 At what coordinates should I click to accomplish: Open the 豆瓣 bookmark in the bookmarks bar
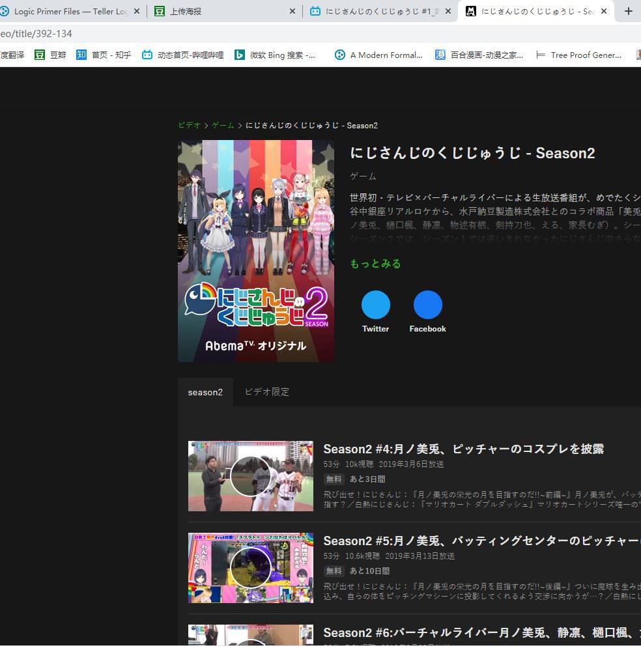click(50, 55)
